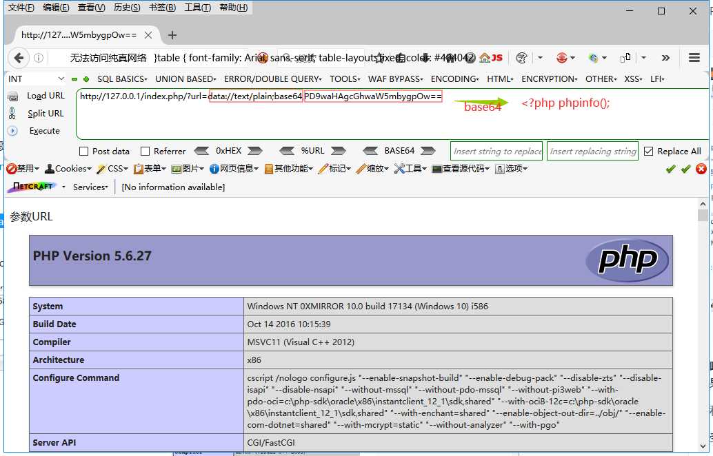Open the 查看(V) menu
This screenshot has height=456, width=713.
coord(92,8)
